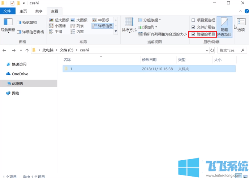Toggle Item check boxes (项目复选框)
This screenshot has width=249, height=178.
click(203, 20)
